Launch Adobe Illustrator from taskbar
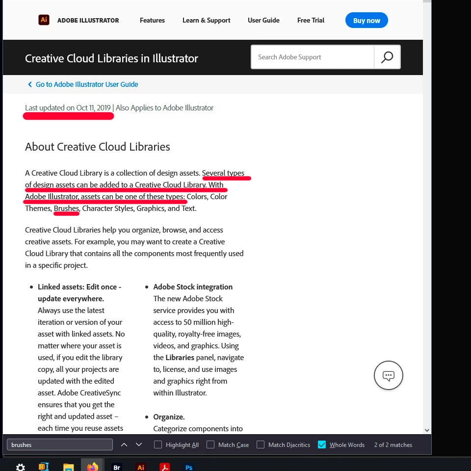The height and width of the screenshot is (471, 471). [141, 467]
